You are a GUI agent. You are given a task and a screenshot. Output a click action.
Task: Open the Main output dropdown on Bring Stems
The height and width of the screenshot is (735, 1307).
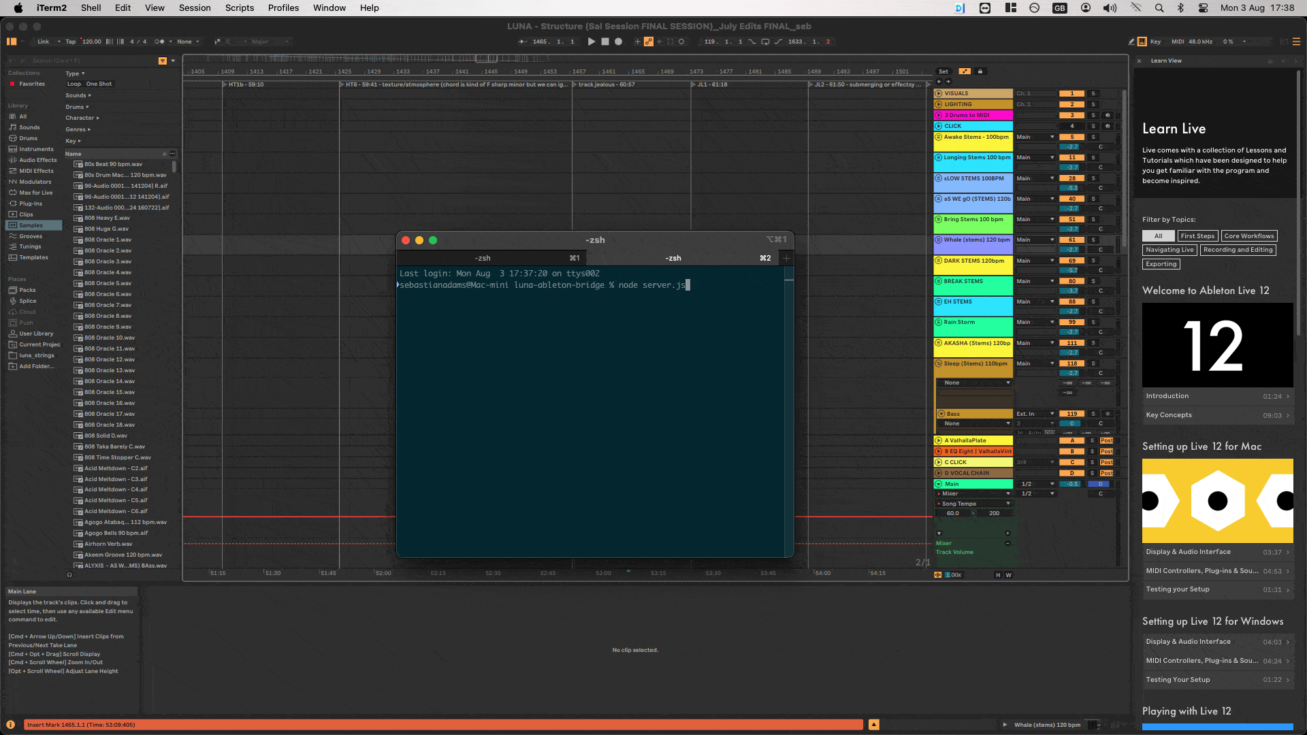click(x=1035, y=220)
